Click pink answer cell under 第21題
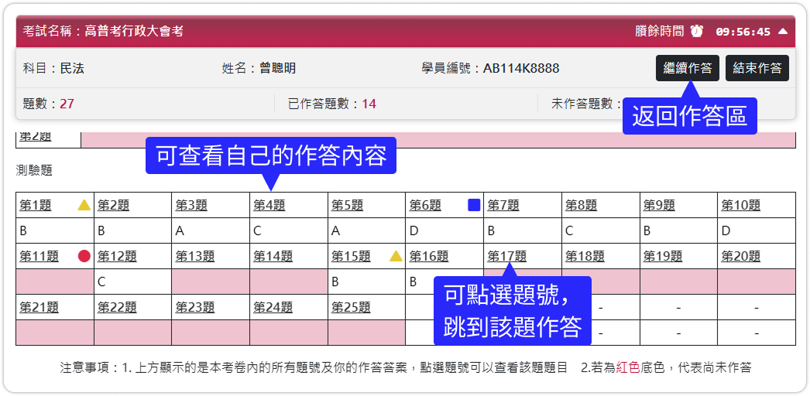The width and height of the screenshot is (810, 396). [55, 333]
